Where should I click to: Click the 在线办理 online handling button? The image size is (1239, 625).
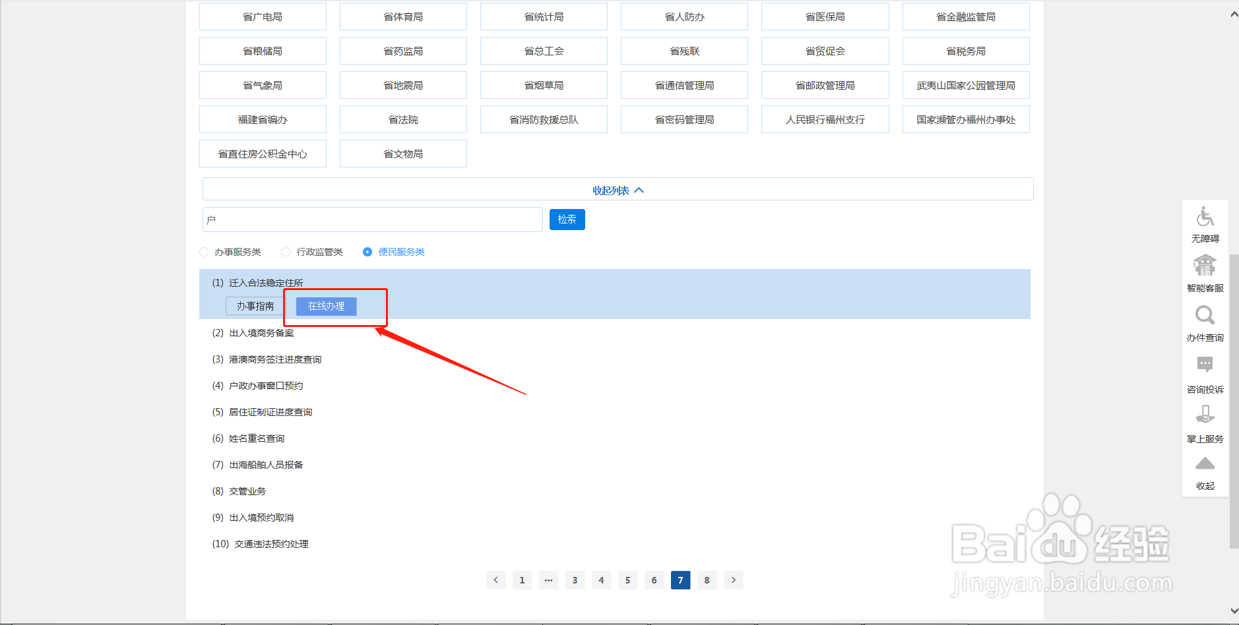pyautogui.click(x=326, y=306)
